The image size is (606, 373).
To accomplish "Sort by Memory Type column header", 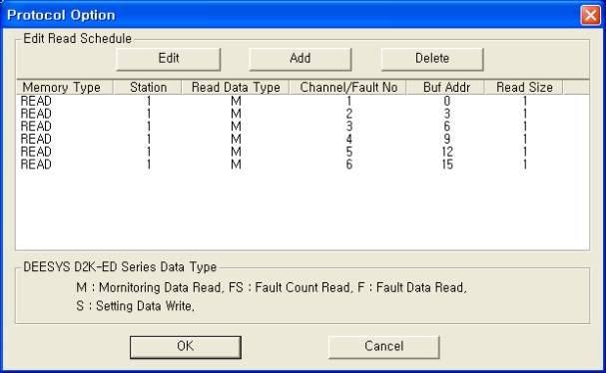I will [x=65, y=87].
